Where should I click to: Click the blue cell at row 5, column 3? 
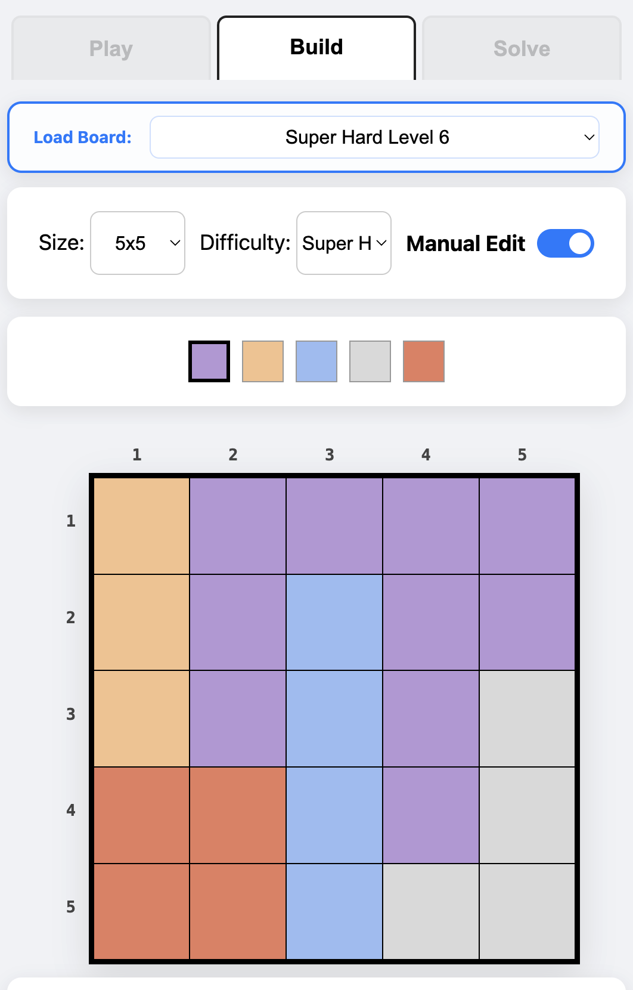click(x=334, y=911)
